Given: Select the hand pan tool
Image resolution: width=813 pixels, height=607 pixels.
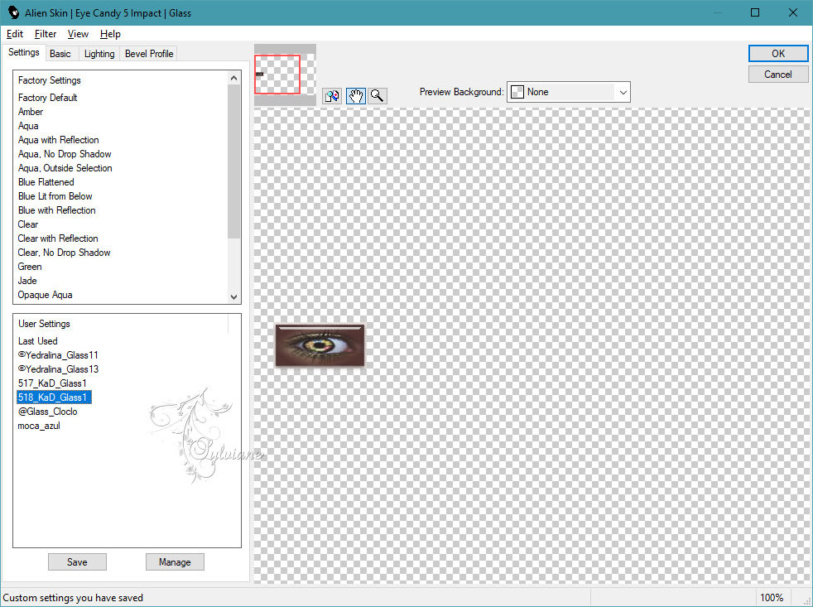Looking at the screenshot, I should pyautogui.click(x=356, y=96).
